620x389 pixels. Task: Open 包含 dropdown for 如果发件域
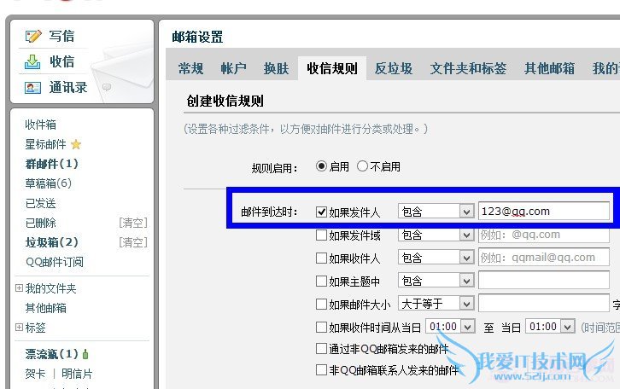click(436, 235)
